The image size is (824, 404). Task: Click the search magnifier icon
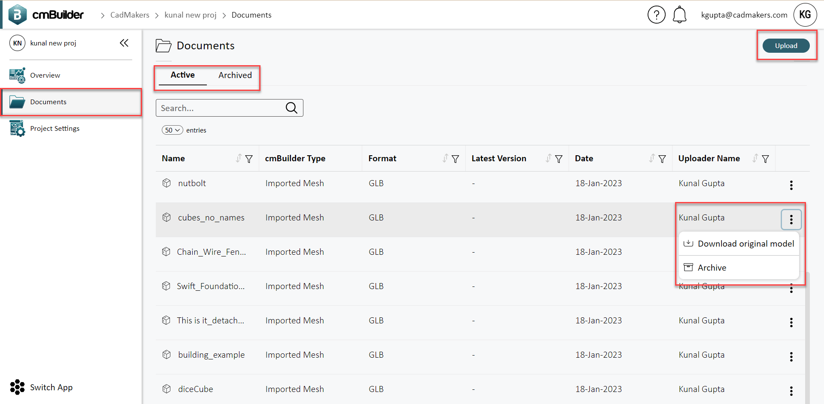click(291, 108)
